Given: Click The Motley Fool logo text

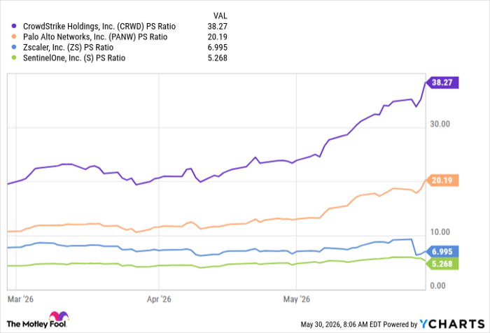Looking at the screenshot, I should coord(36,324).
